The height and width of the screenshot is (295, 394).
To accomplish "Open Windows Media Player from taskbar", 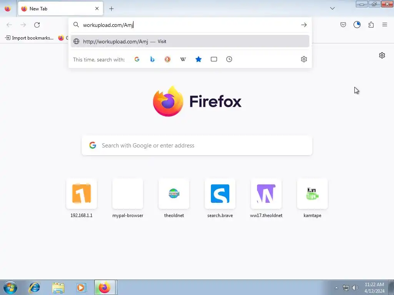I will 81,287.
